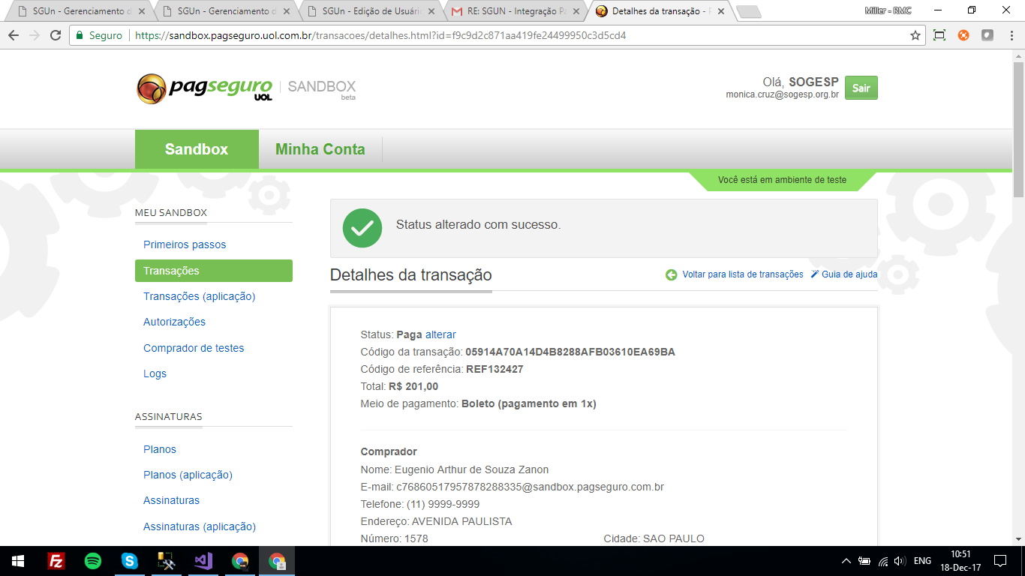Click the orange circular extension icon
The image size is (1025, 576).
(963, 35)
